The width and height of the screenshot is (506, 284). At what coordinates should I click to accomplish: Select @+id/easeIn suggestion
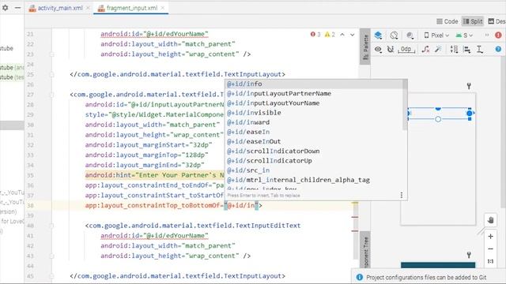point(314,132)
